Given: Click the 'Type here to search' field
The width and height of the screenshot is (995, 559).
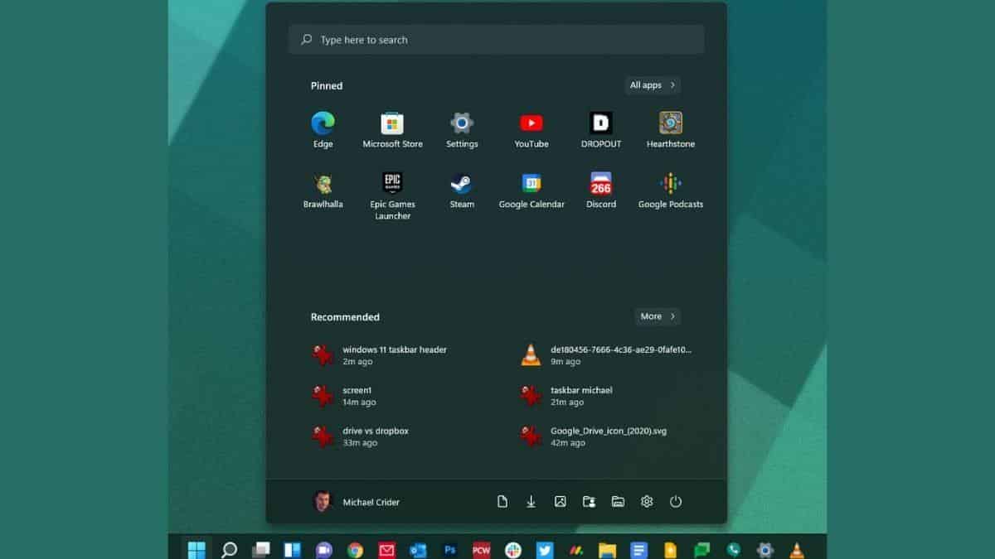Looking at the screenshot, I should (x=496, y=40).
